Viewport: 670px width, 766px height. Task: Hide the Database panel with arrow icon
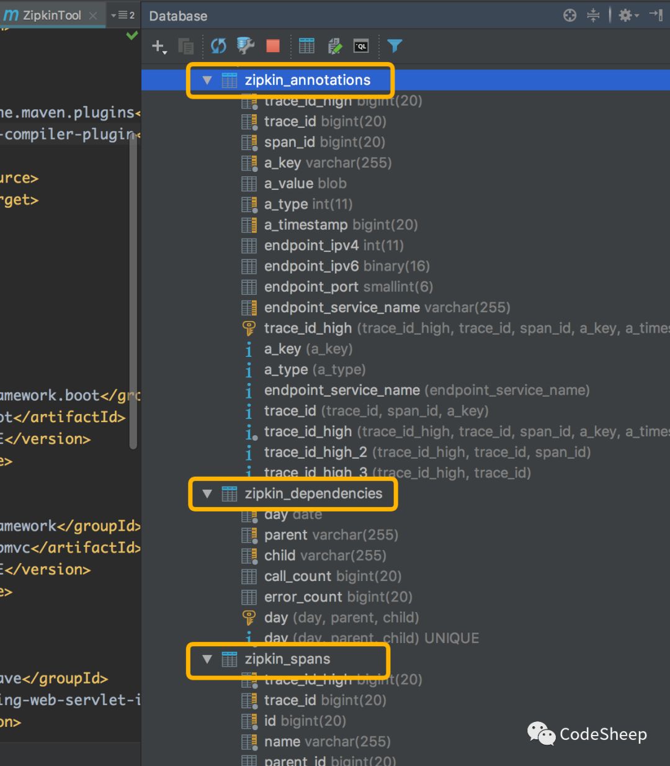656,16
